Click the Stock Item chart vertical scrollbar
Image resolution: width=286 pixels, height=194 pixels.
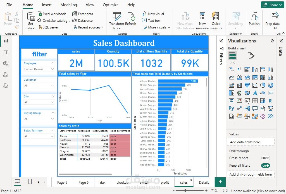pos(206,82)
